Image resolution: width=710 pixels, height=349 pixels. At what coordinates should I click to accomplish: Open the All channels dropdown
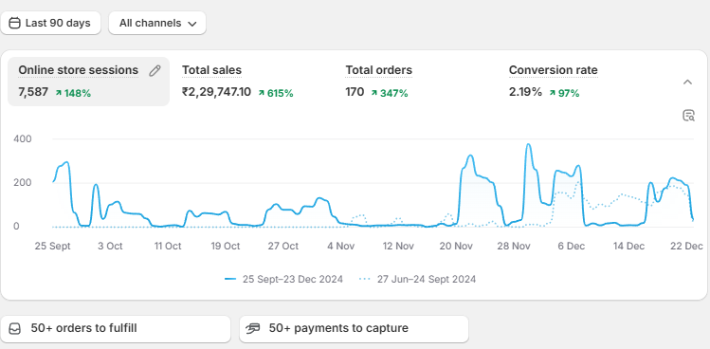click(x=157, y=23)
